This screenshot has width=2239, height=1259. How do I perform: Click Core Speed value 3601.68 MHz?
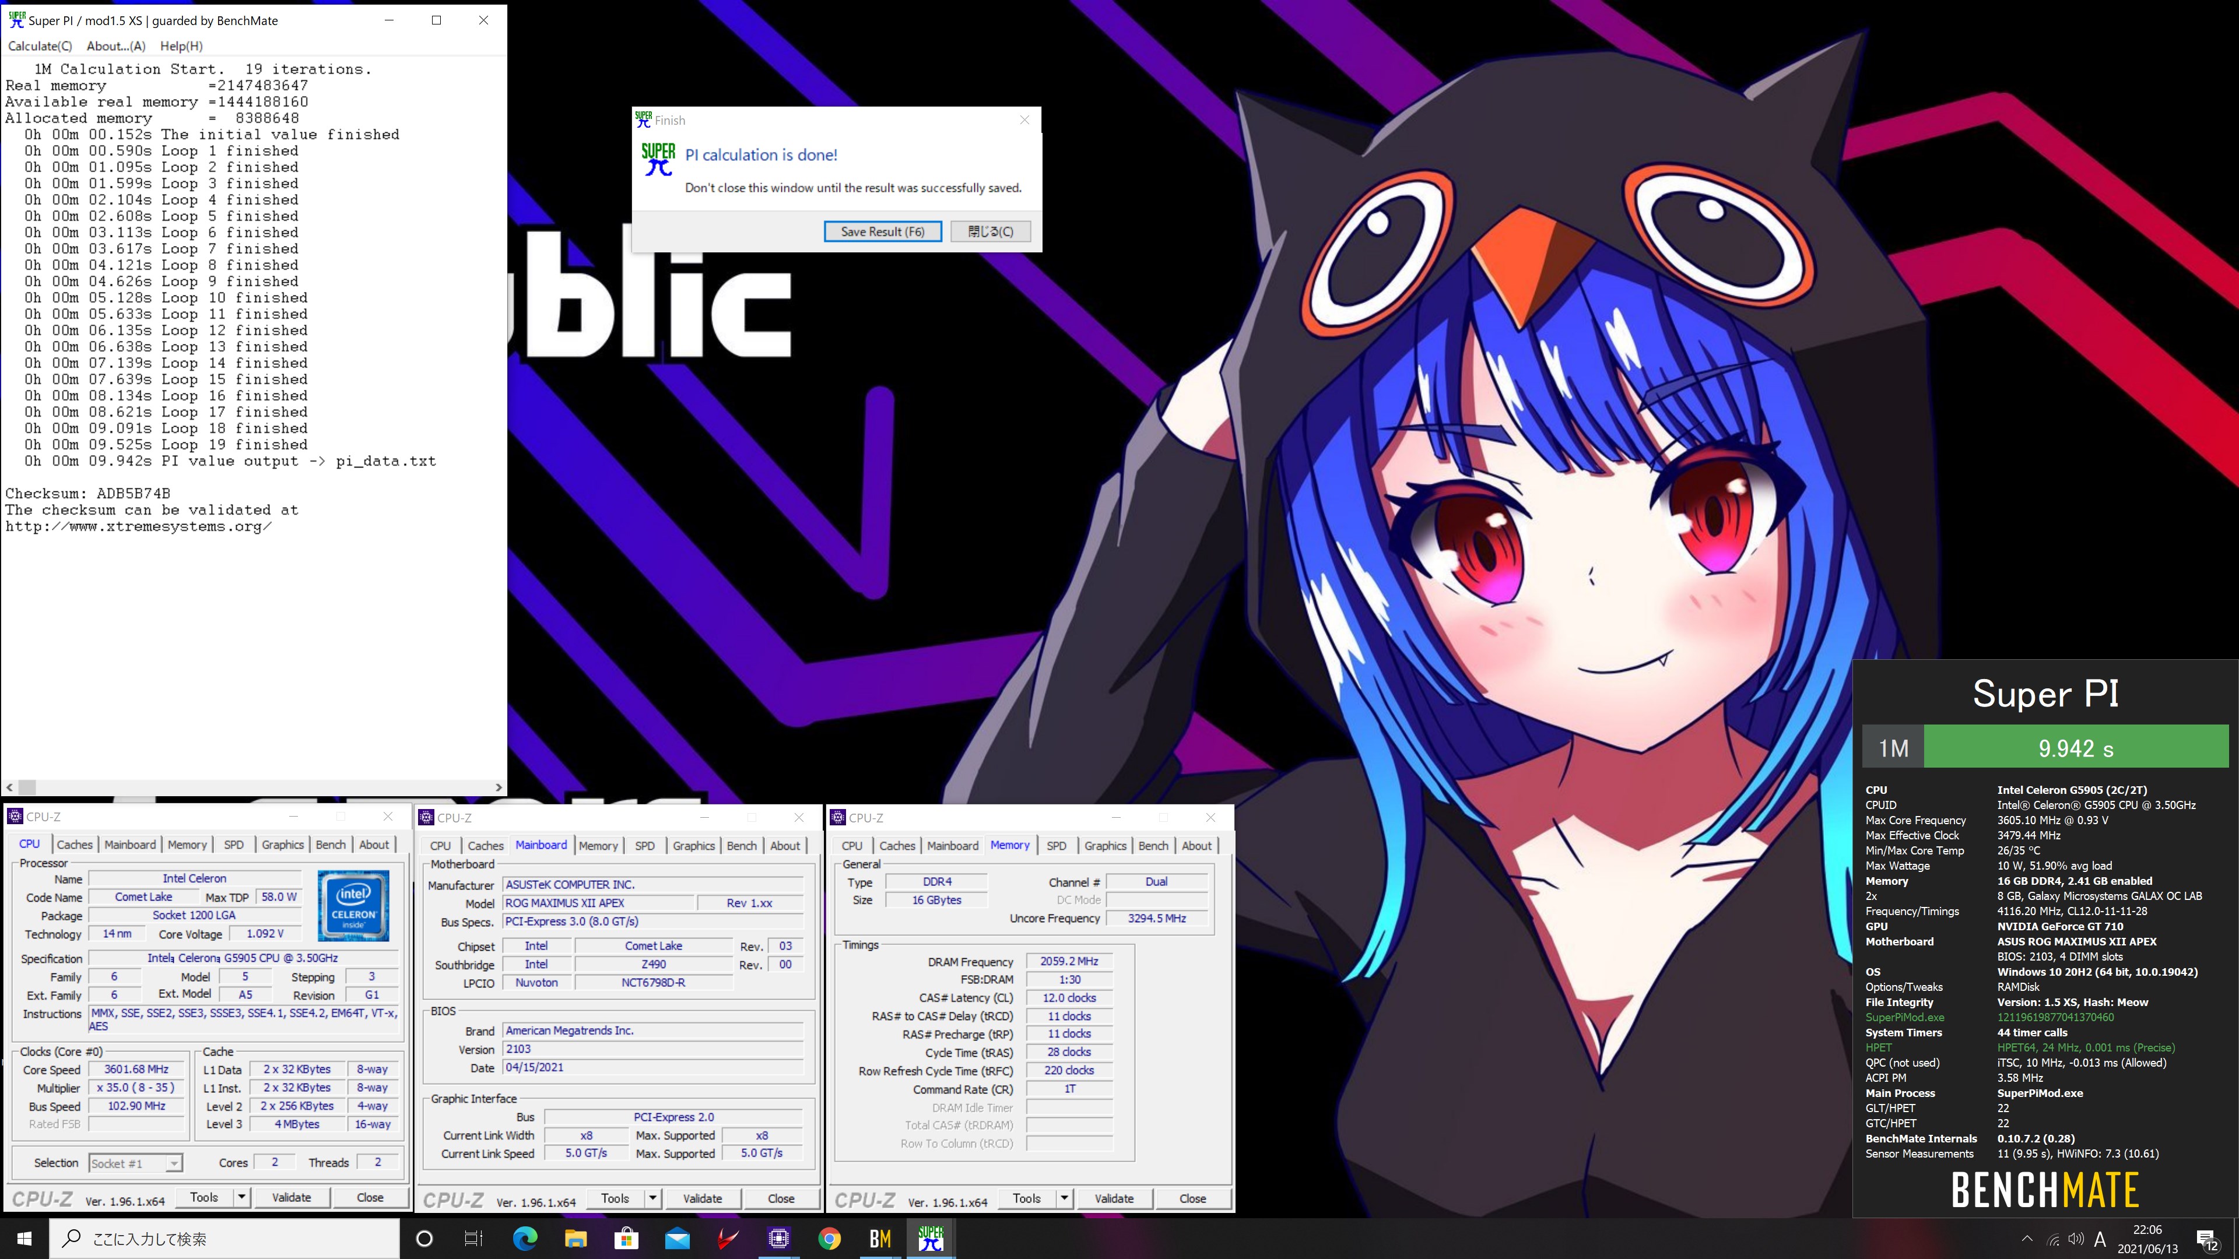coord(136,1070)
